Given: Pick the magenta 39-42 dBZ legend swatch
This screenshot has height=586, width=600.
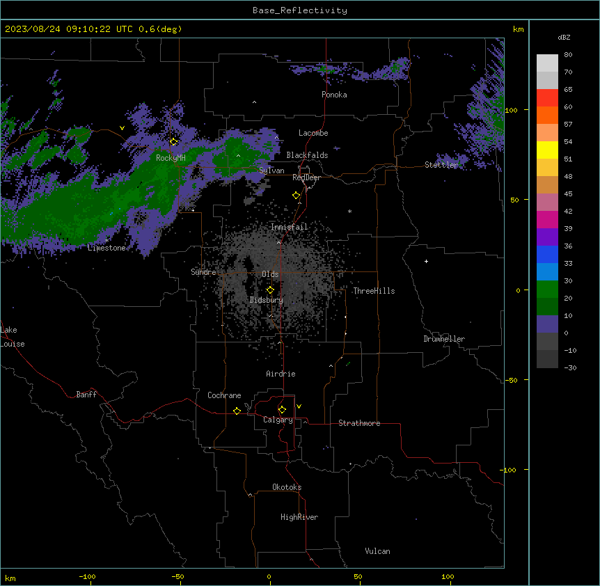Looking at the screenshot, I should 547,219.
